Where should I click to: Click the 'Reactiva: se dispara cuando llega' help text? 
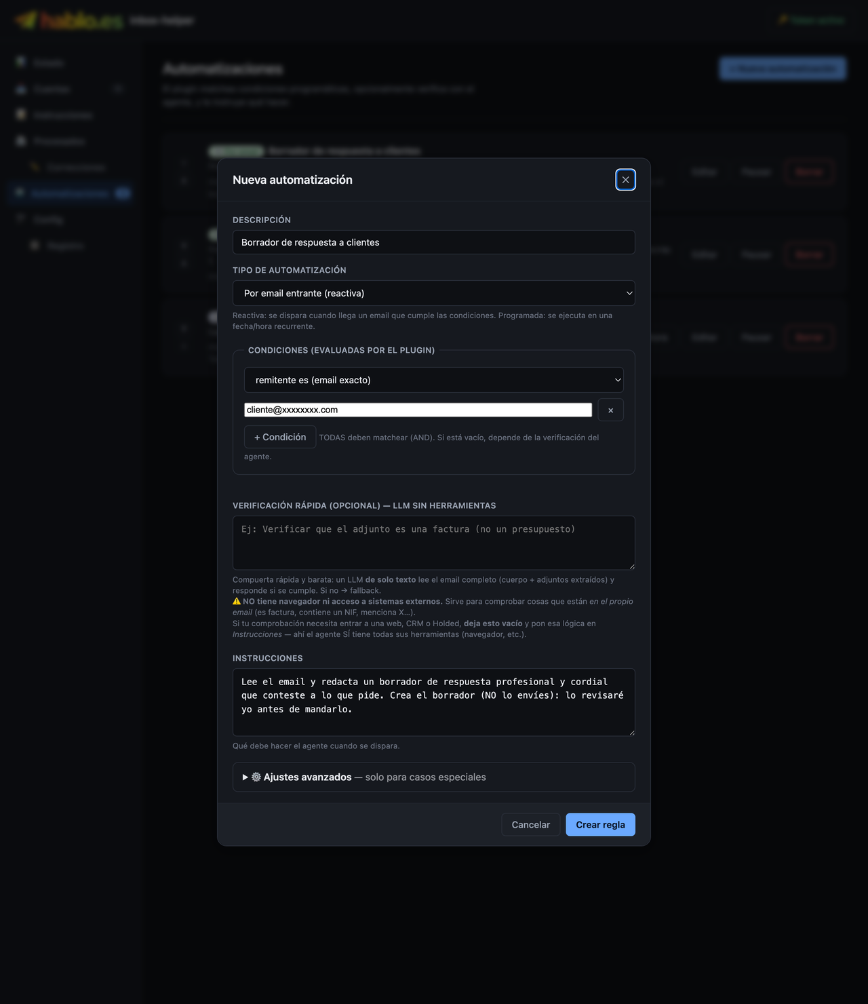[x=422, y=321]
